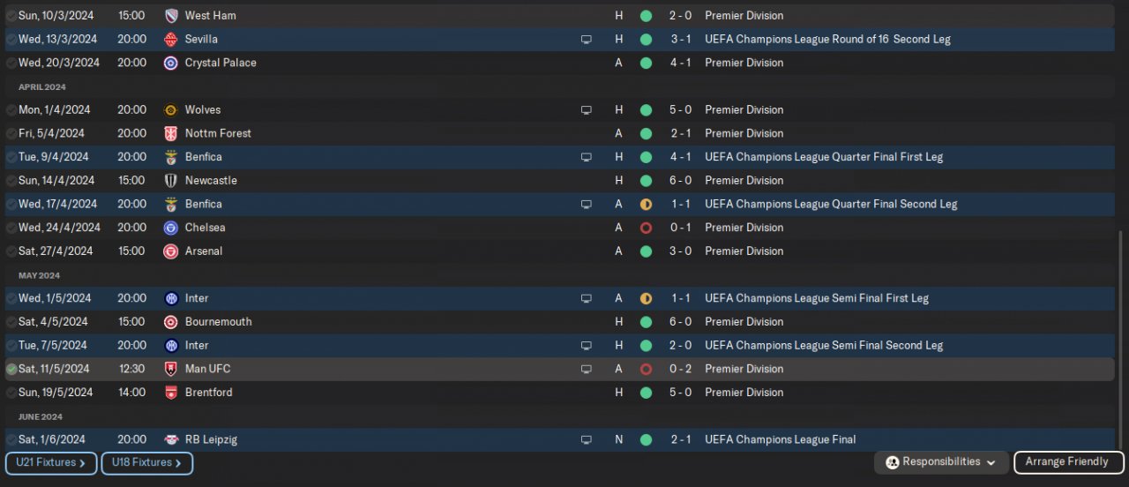Click the West Ham club badge

(x=171, y=16)
